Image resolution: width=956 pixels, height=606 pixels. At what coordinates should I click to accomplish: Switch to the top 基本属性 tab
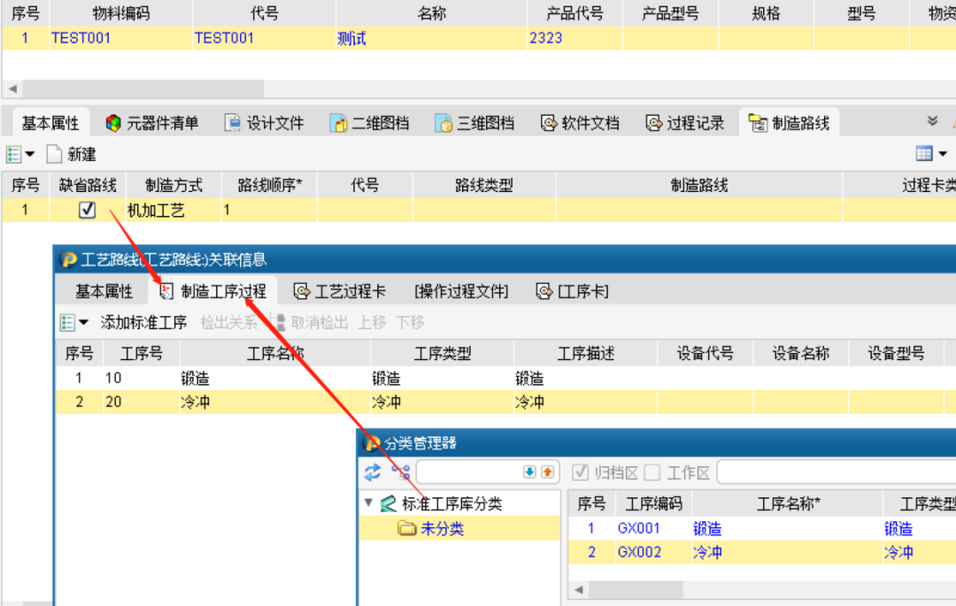50,123
